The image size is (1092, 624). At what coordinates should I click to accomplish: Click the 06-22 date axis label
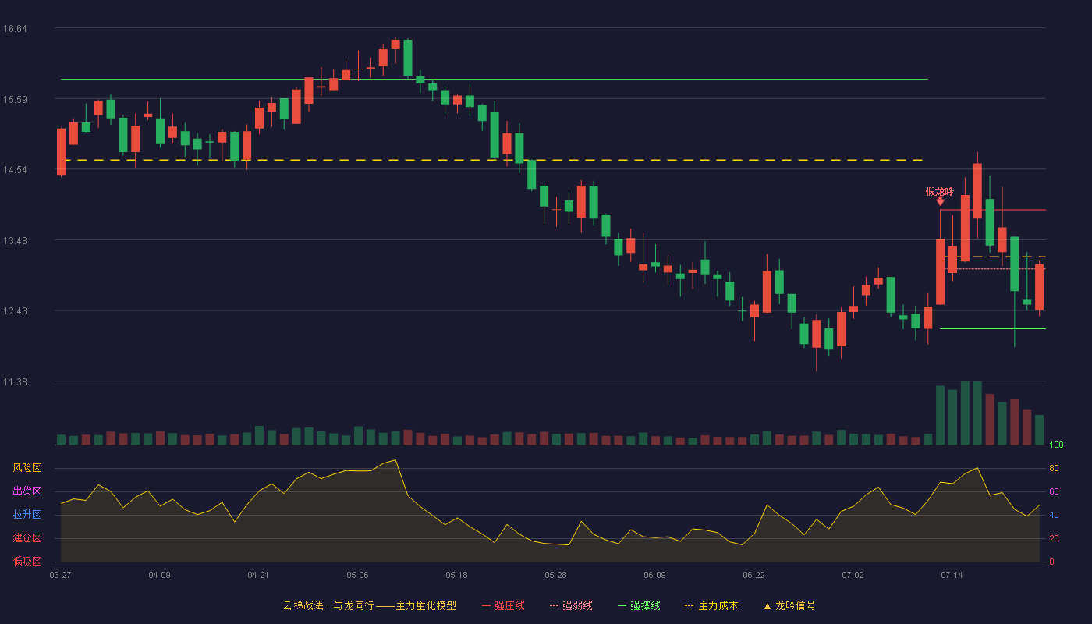[x=753, y=575]
